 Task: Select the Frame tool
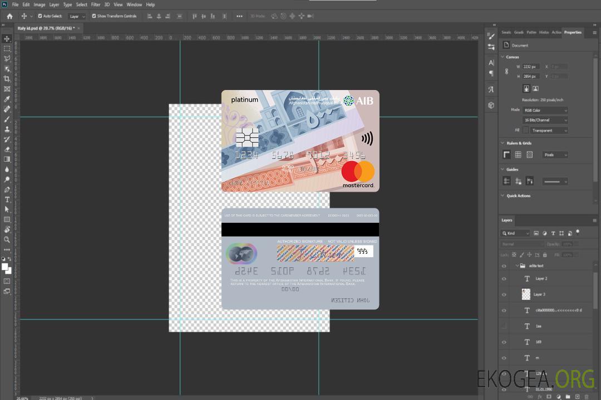pos(7,89)
